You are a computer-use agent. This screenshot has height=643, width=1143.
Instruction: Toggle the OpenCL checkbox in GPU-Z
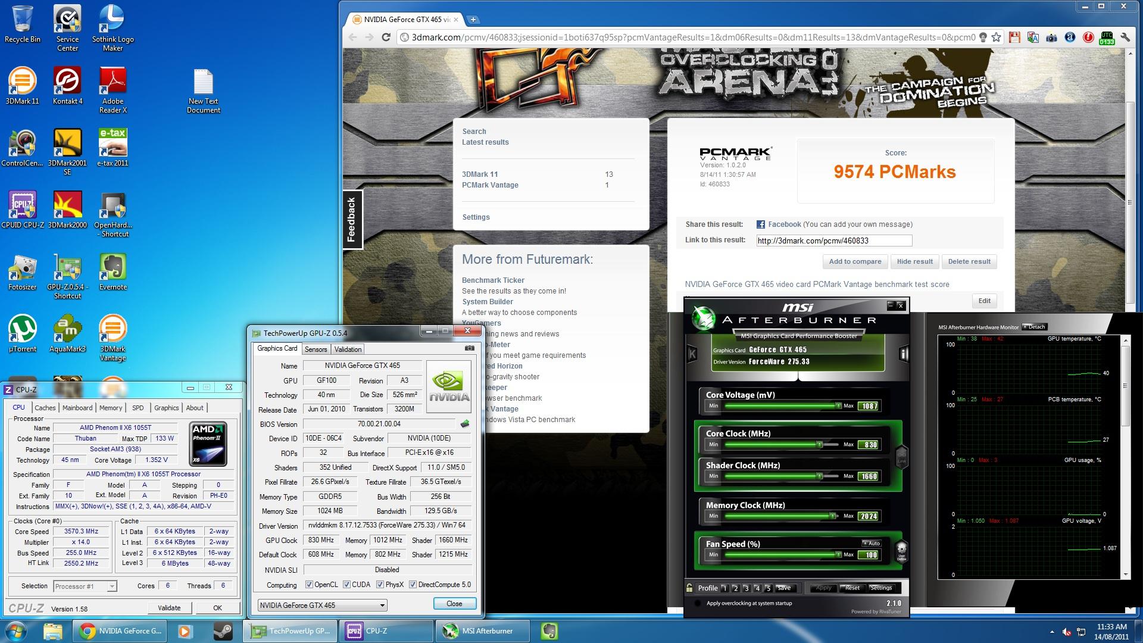(308, 585)
